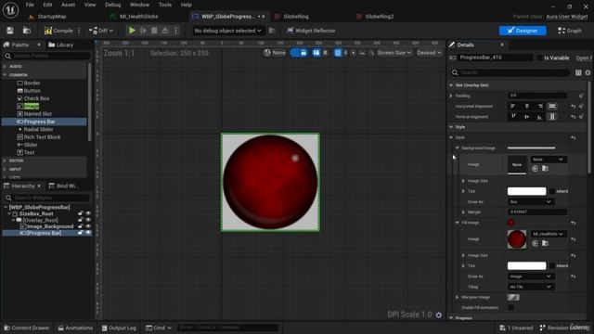Toggle visibility eye for Image_Background
This screenshot has height=334, width=594.
pos(88,226)
